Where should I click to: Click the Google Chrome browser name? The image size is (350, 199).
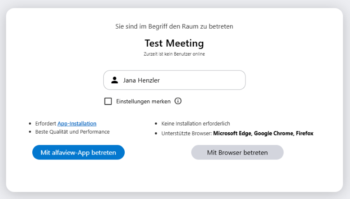click(273, 133)
